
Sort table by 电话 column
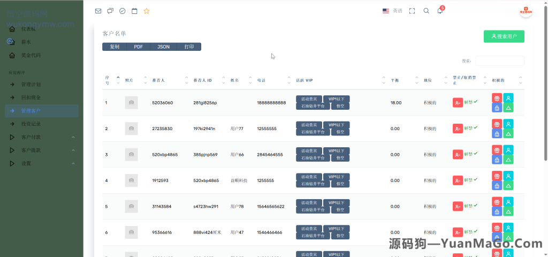tap(273, 80)
